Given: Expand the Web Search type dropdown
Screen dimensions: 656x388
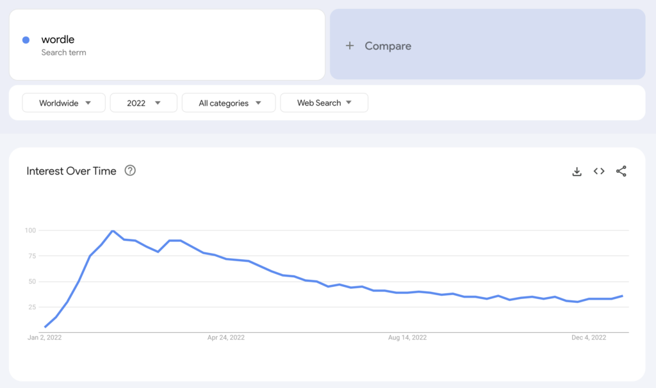Looking at the screenshot, I should (x=324, y=102).
